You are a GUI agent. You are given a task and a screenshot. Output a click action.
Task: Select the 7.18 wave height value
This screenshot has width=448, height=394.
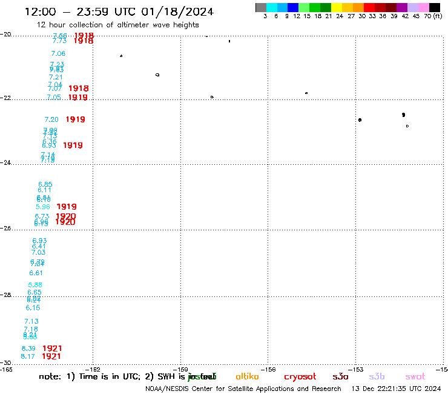[31, 329]
